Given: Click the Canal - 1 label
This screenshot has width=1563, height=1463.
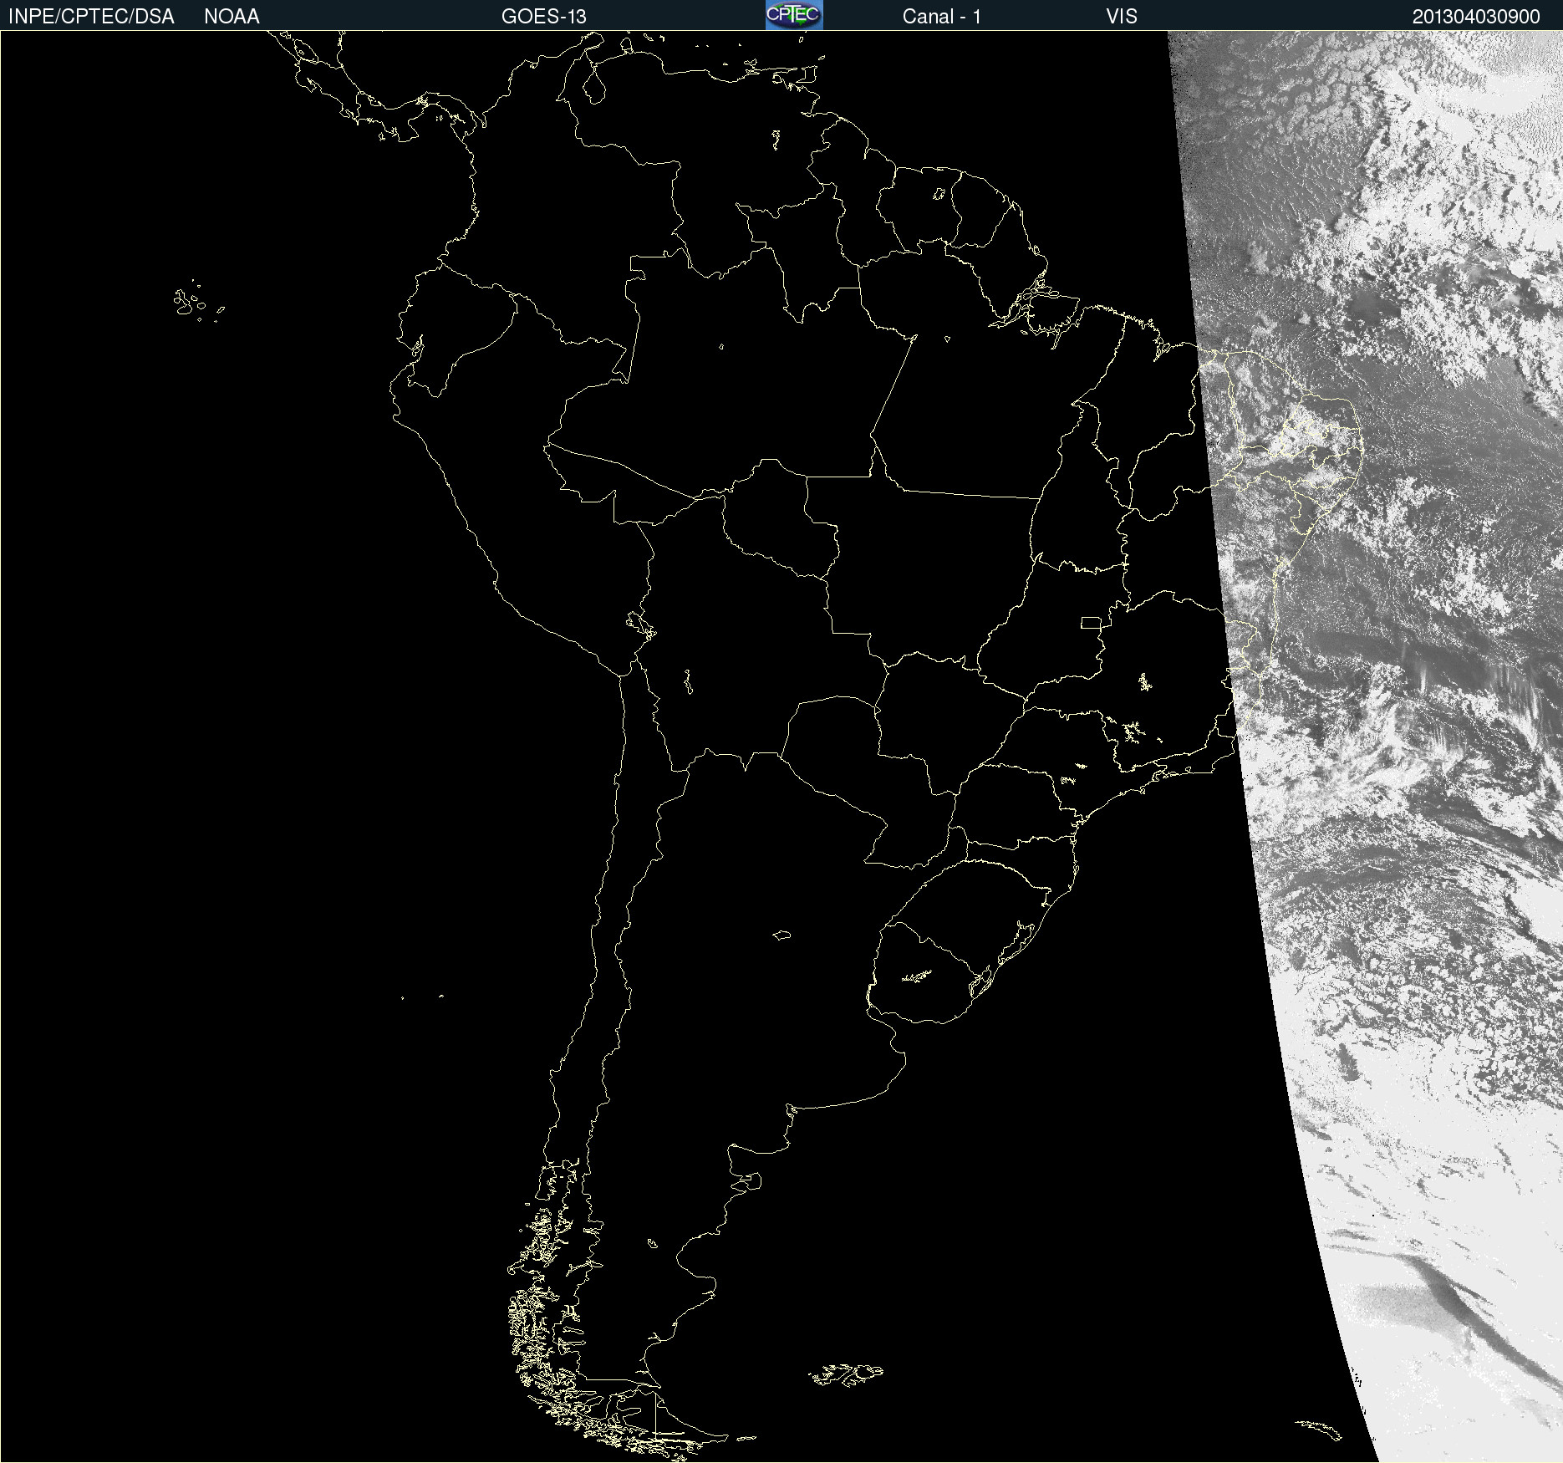Looking at the screenshot, I should tap(941, 17).
